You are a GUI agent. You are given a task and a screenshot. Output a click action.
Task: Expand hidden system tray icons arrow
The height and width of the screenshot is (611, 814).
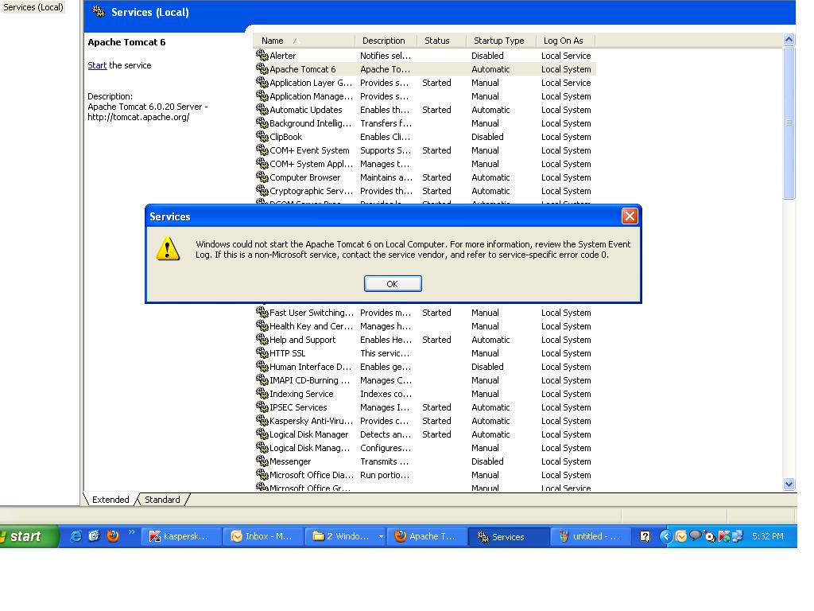[x=666, y=536]
